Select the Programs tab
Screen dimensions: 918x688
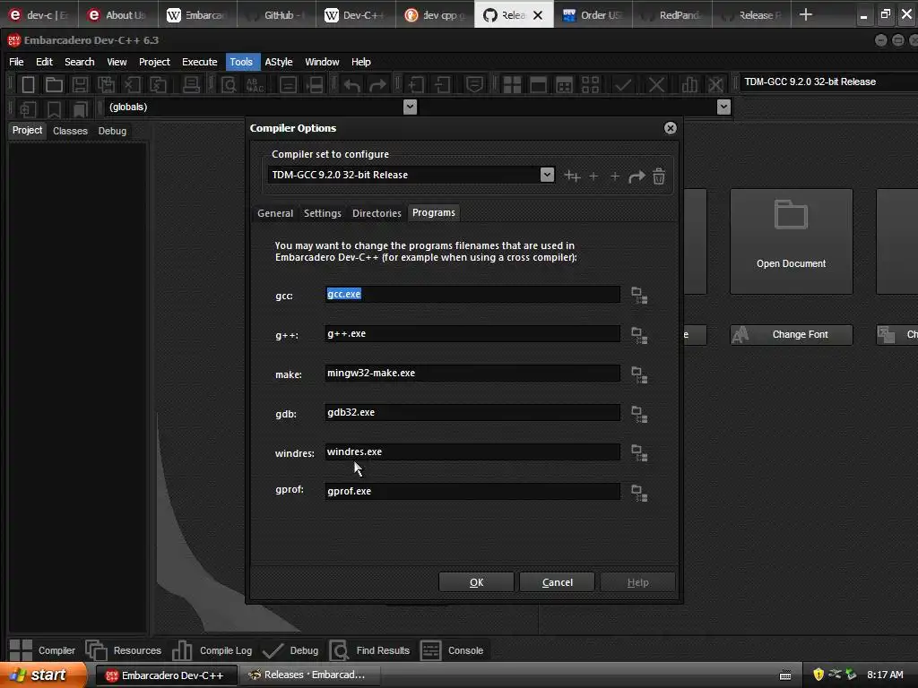click(x=433, y=213)
